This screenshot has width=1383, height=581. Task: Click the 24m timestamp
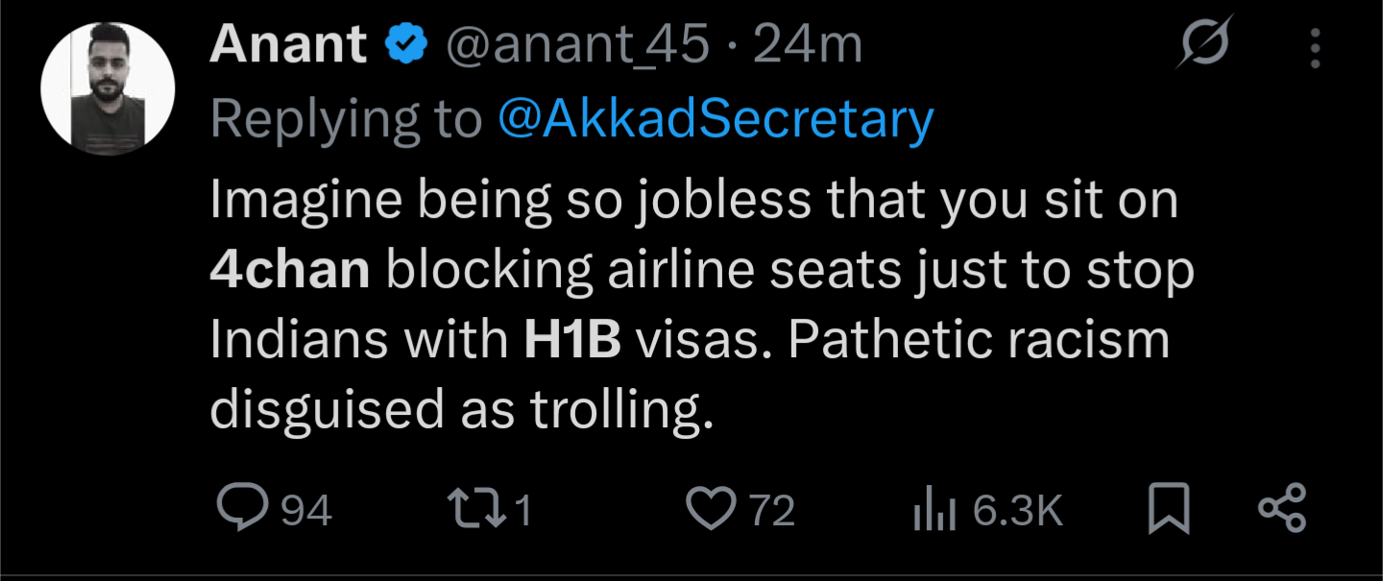pyautogui.click(x=808, y=44)
